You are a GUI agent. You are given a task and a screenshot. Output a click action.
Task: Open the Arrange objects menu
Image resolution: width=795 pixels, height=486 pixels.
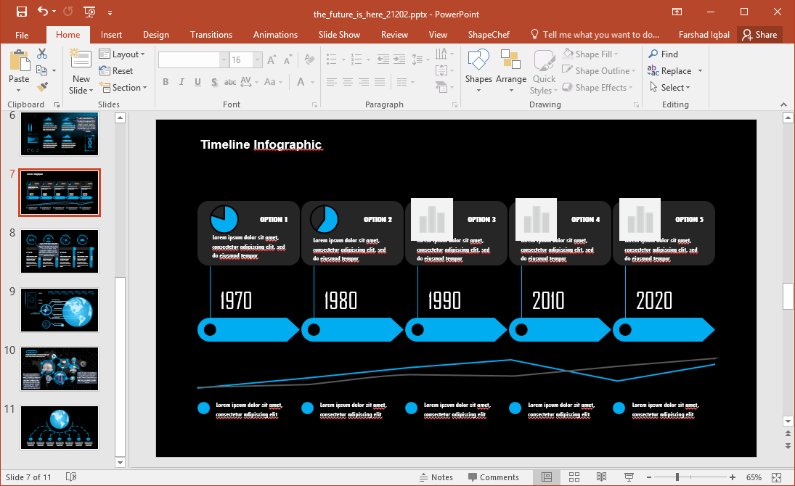(511, 71)
